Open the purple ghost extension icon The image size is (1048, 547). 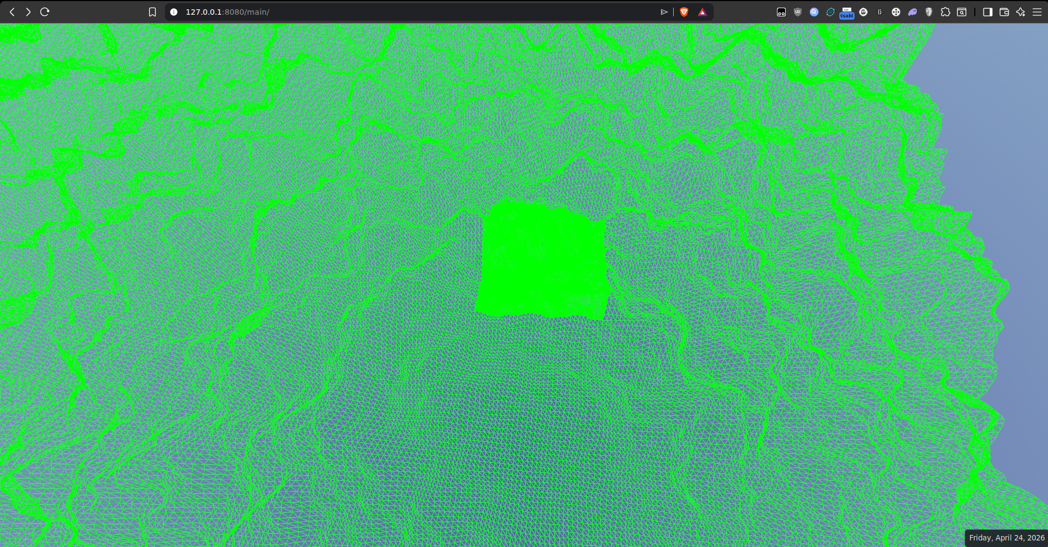[912, 12]
